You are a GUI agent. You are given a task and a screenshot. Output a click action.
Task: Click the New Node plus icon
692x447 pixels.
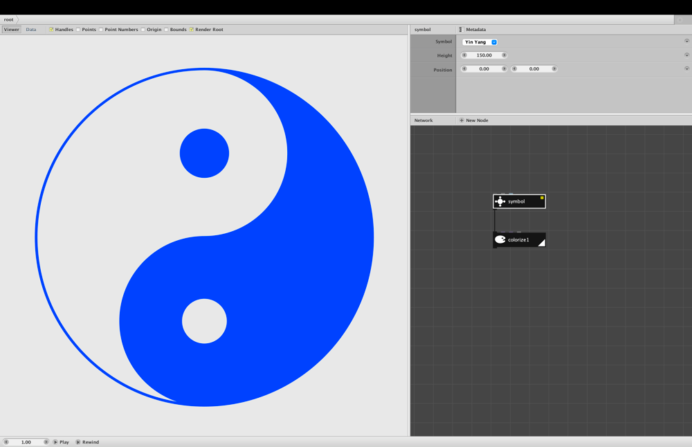coord(462,120)
